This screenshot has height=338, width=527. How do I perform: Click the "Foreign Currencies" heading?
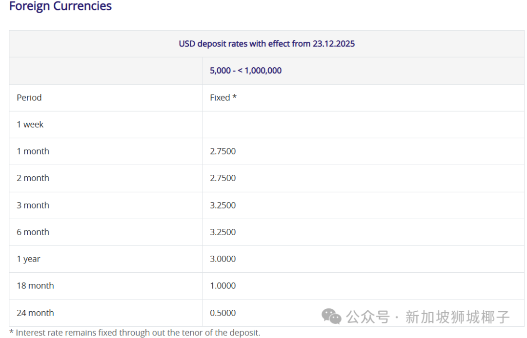[x=61, y=6]
